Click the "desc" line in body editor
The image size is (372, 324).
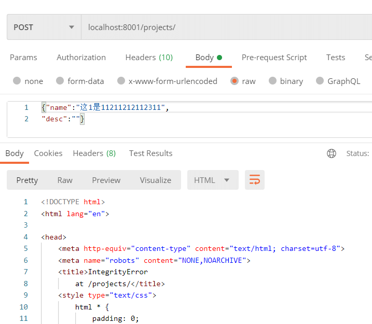[x=63, y=119]
